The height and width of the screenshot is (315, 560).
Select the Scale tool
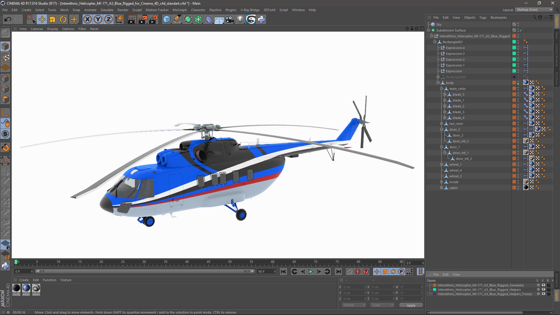pyautogui.click(x=52, y=20)
